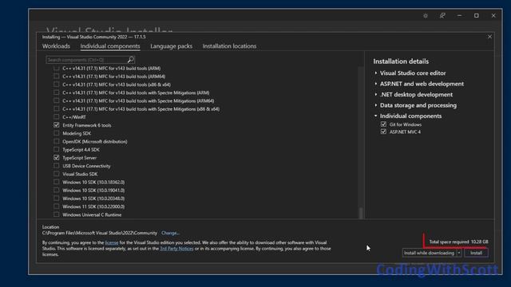511x287 pixels.
Task: Expand .NET desktop development details
Action: point(376,94)
